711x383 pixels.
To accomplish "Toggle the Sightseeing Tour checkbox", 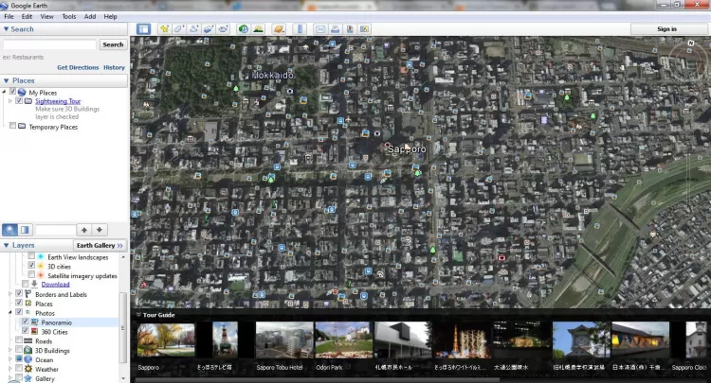I will pyautogui.click(x=19, y=101).
